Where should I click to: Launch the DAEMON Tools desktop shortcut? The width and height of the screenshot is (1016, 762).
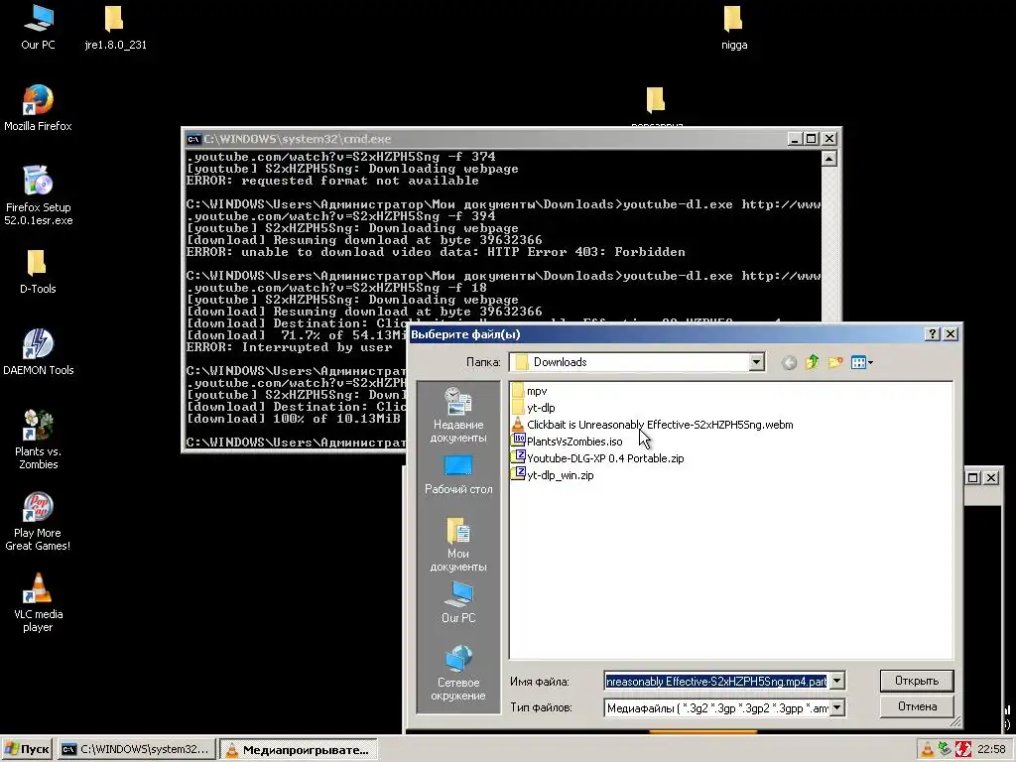[38, 352]
